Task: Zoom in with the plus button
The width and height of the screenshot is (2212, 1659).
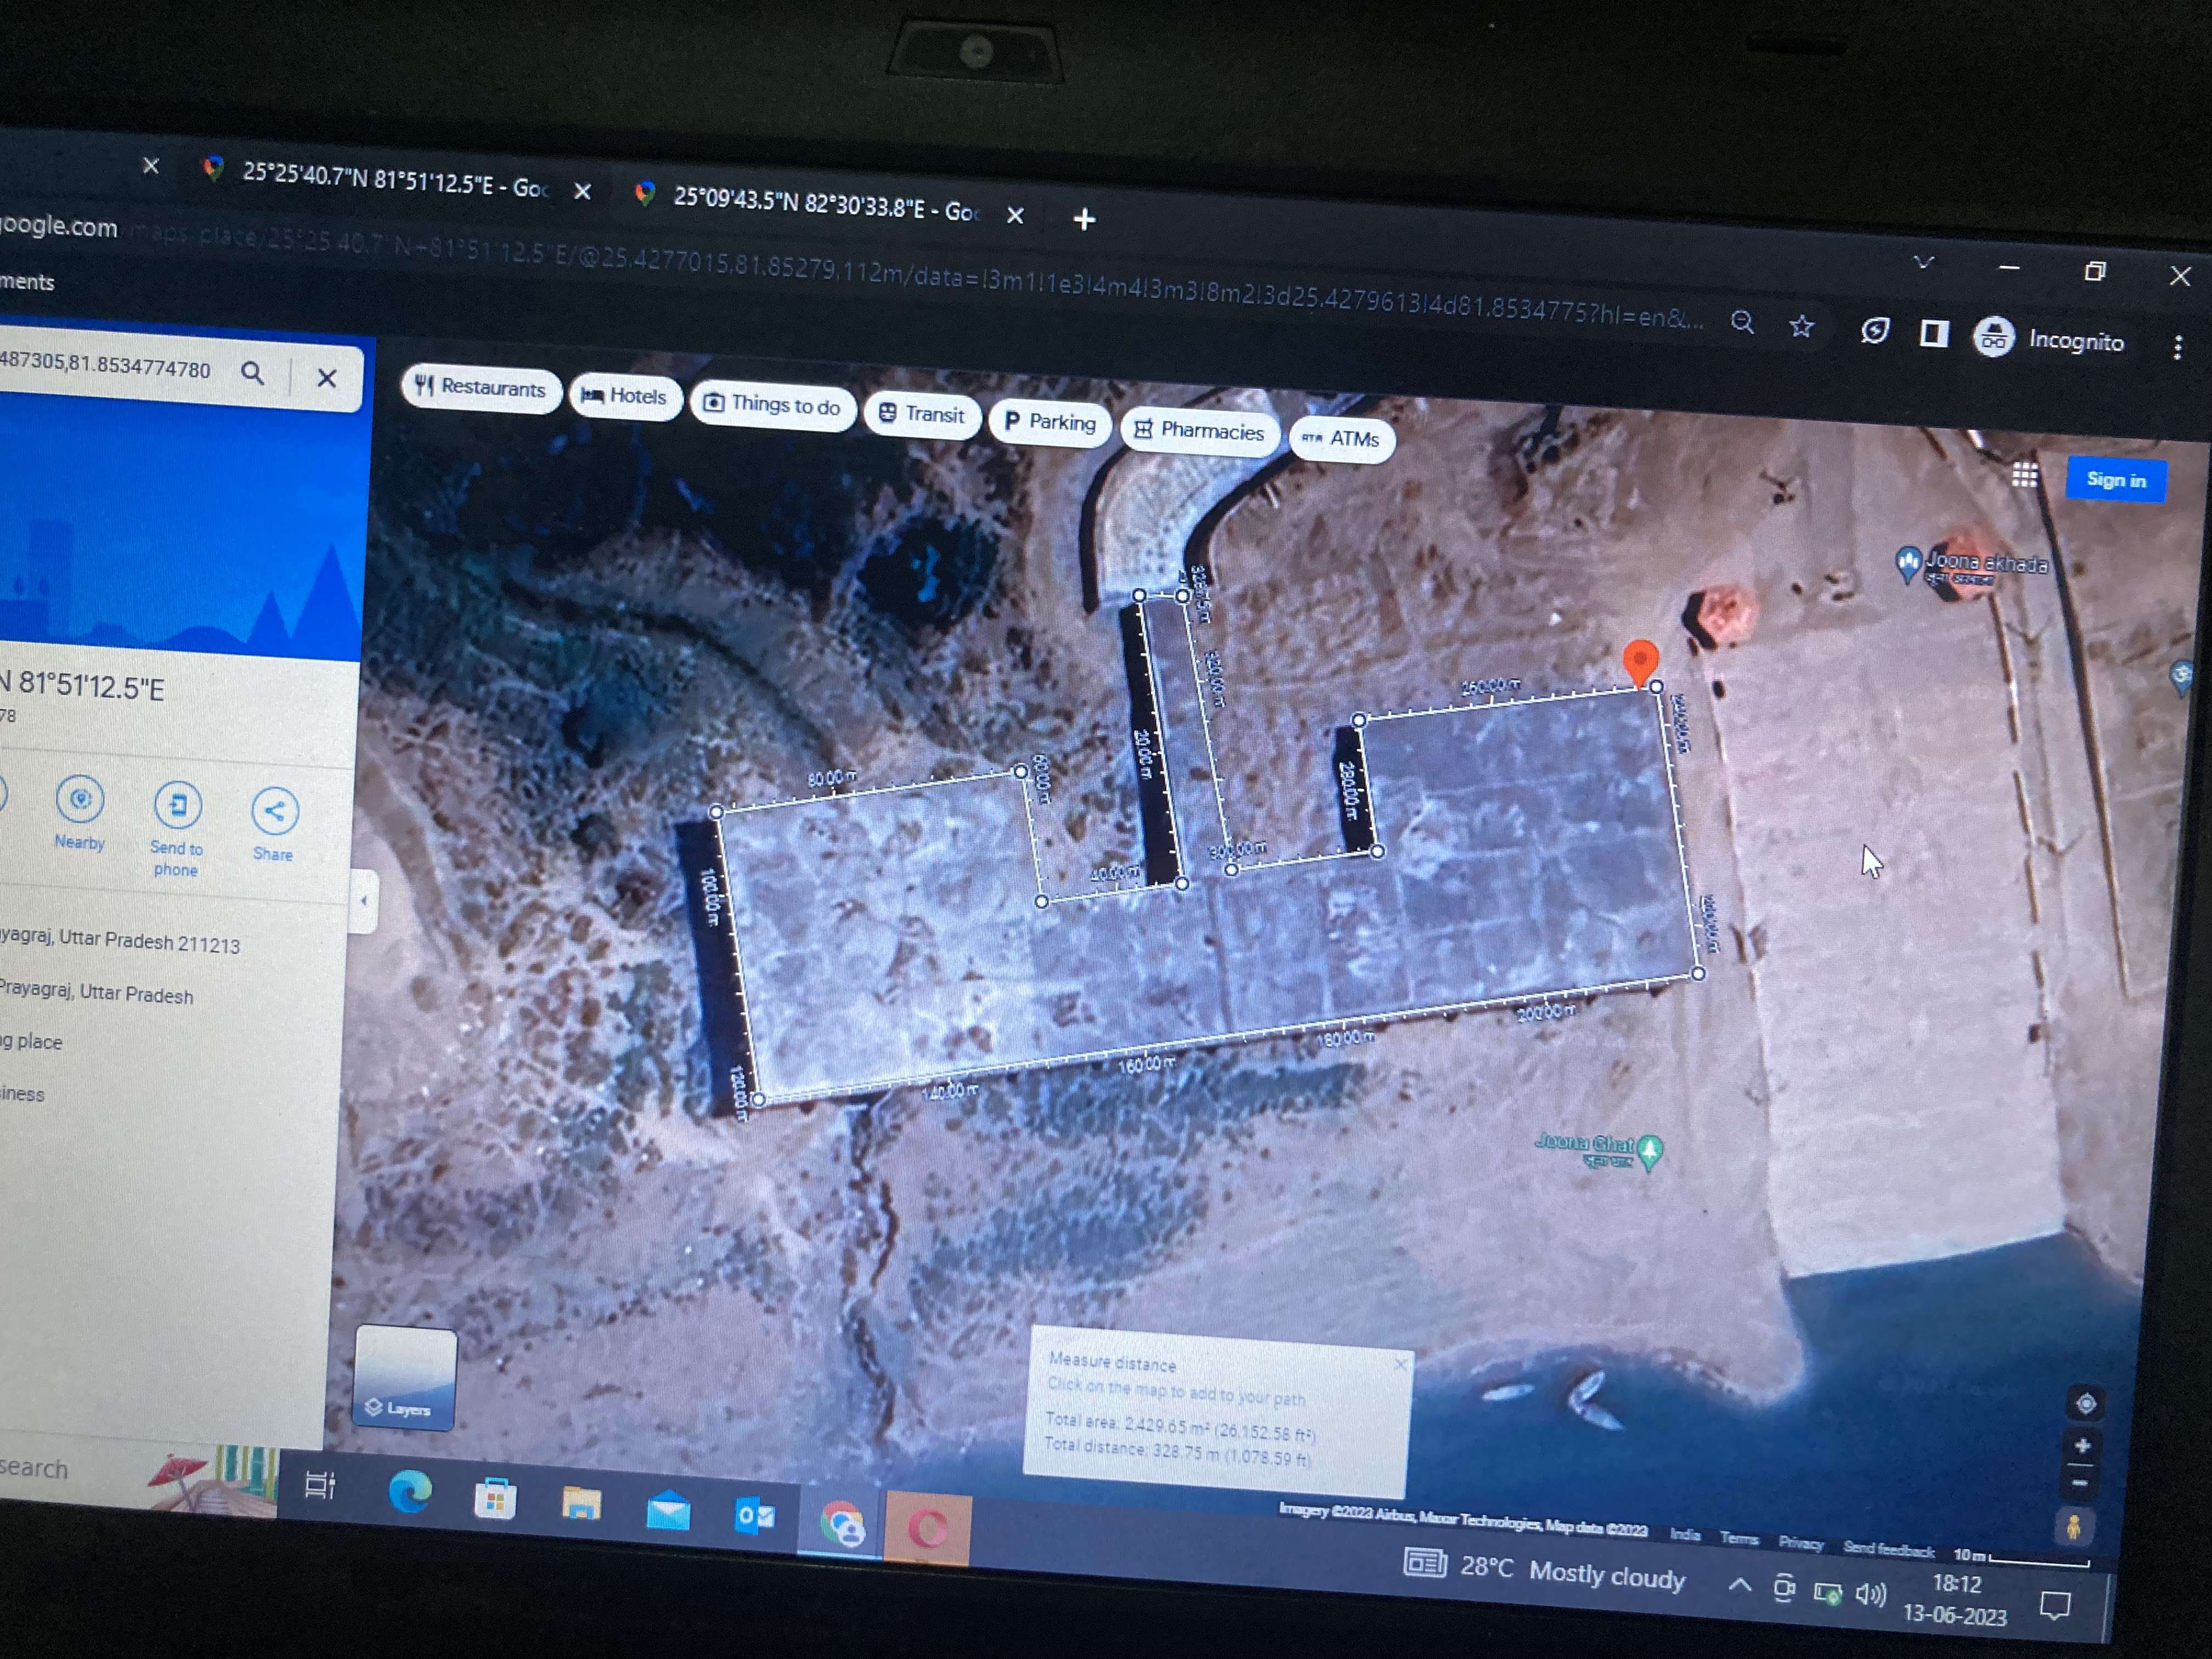Action: coord(2082,1445)
